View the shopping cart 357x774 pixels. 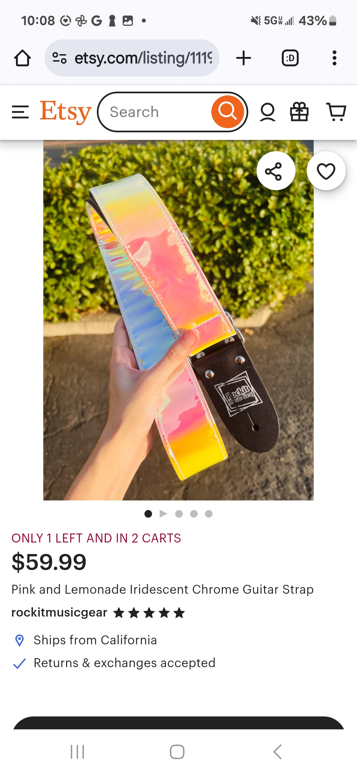point(336,112)
